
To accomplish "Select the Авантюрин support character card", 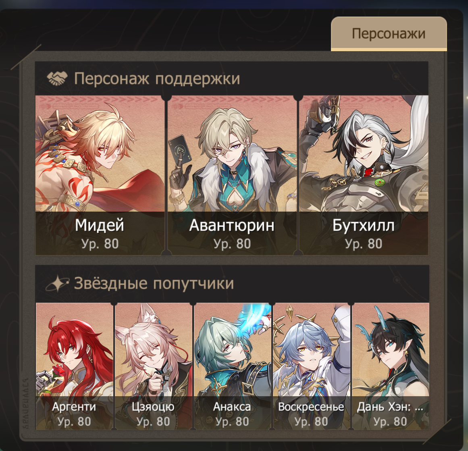I will (x=232, y=175).
